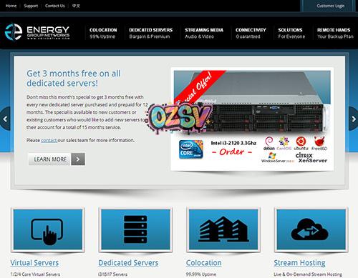The width and height of the screenshot is (358, 278).
Task: Open the Colocation heading link
Action: pos(203,263)
